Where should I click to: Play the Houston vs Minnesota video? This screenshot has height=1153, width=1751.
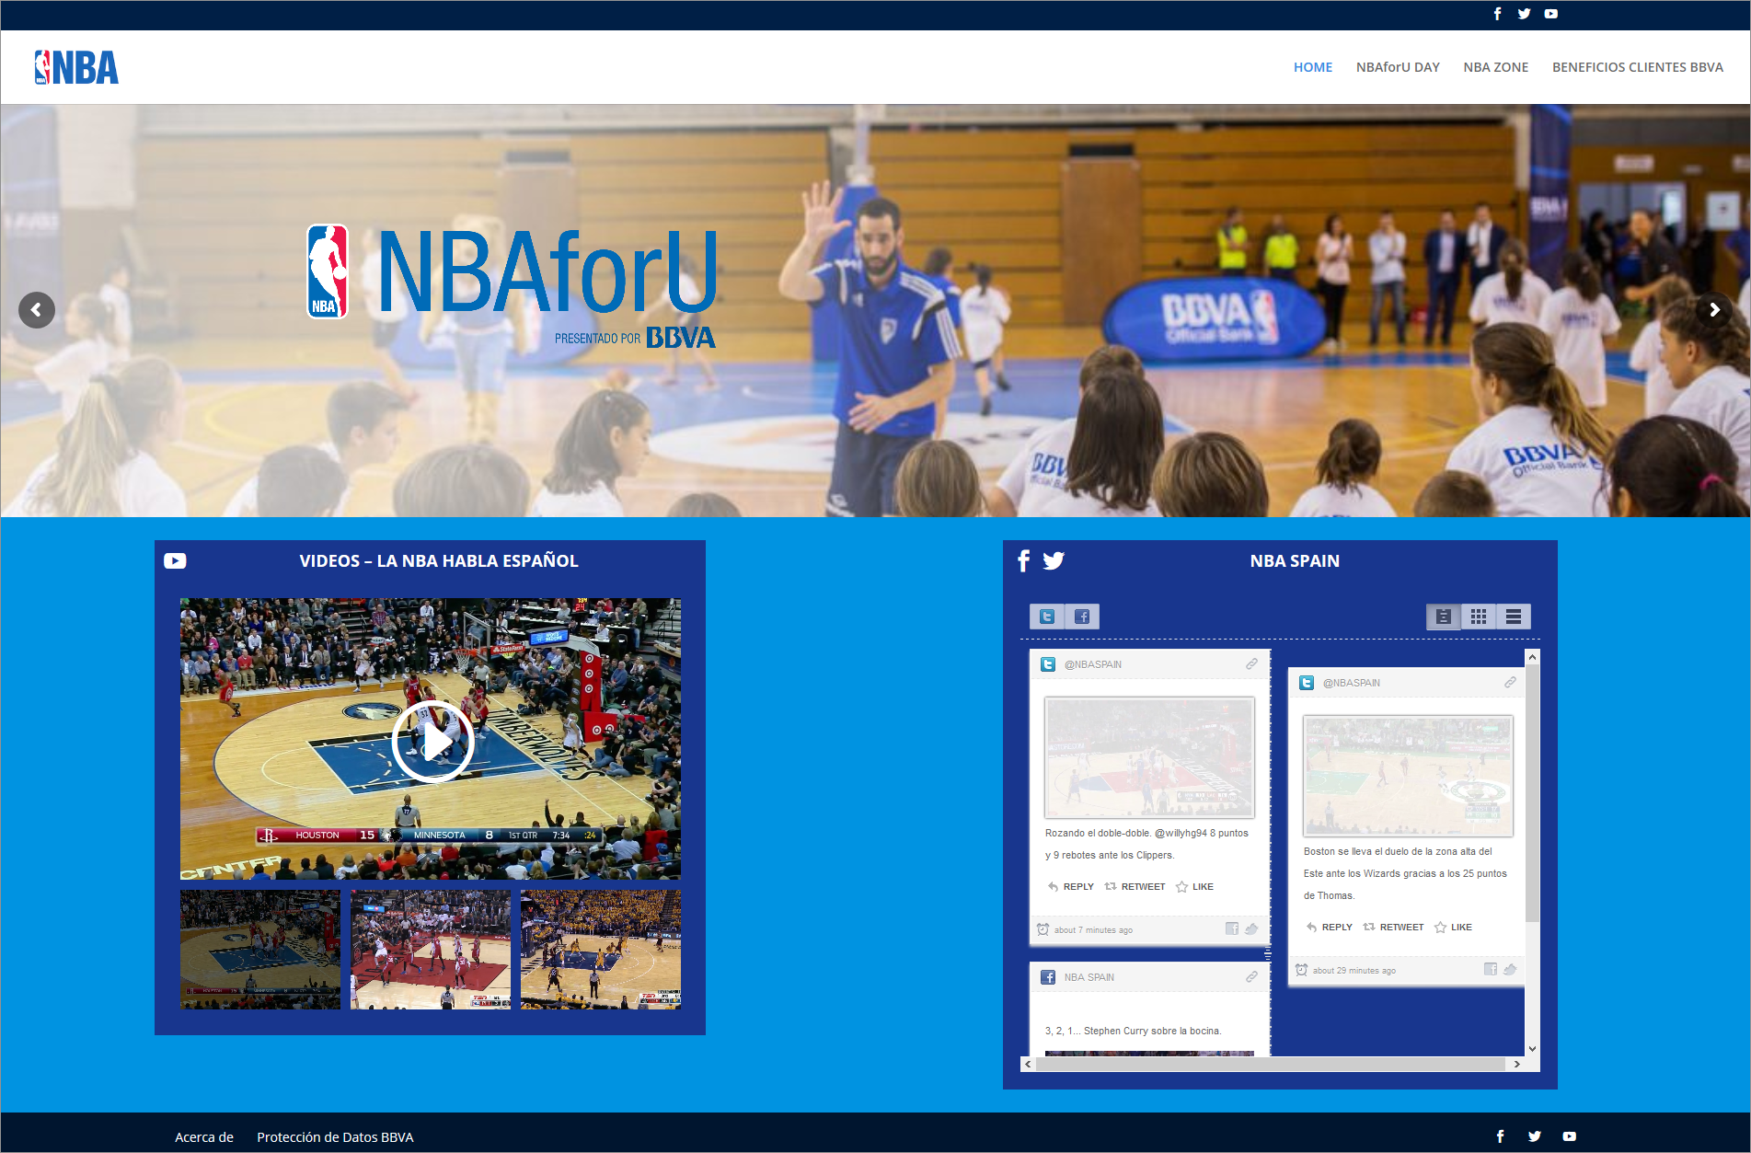pos(432,741)
